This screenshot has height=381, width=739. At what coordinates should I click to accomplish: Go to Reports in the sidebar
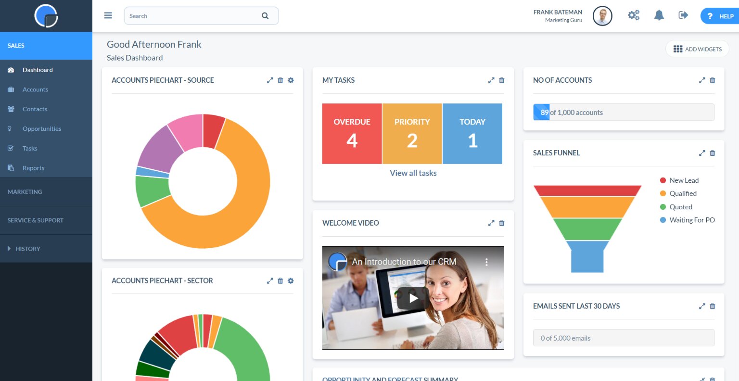click(x=33, y=168)
